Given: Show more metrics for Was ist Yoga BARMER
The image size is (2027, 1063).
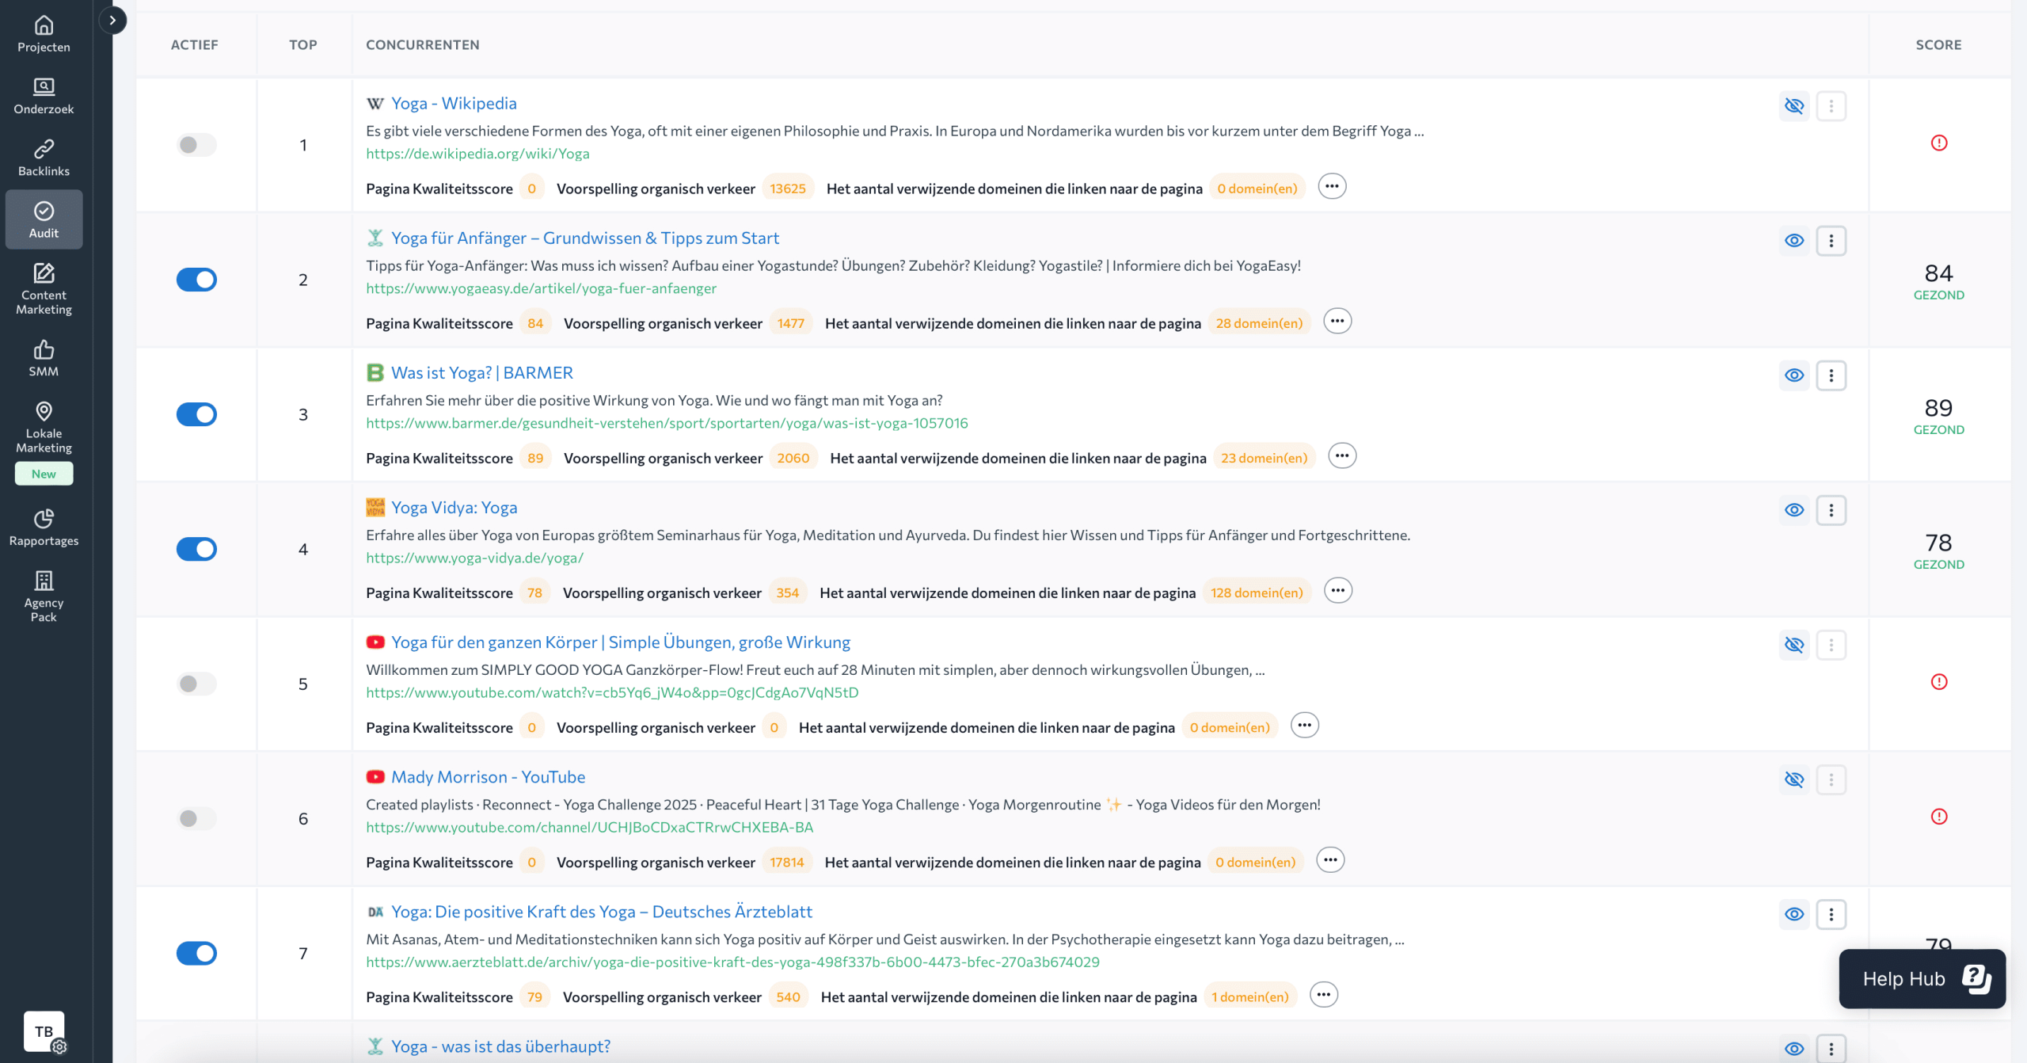Looking at the screenshot, I should (x=1342, y=456).
